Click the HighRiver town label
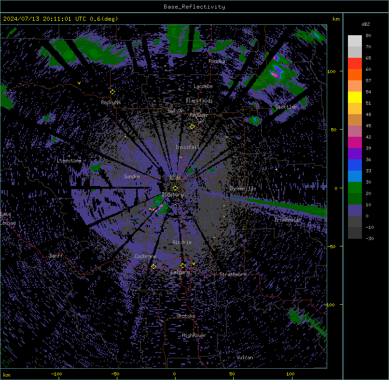This screenshot has height=380, width=389. click(194, 335)
